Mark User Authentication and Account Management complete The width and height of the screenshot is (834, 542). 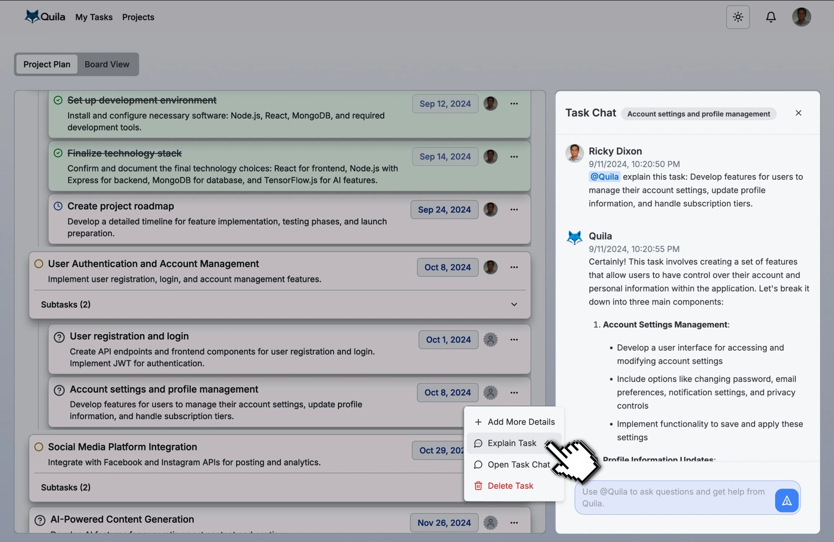click(x=38, y=263)
